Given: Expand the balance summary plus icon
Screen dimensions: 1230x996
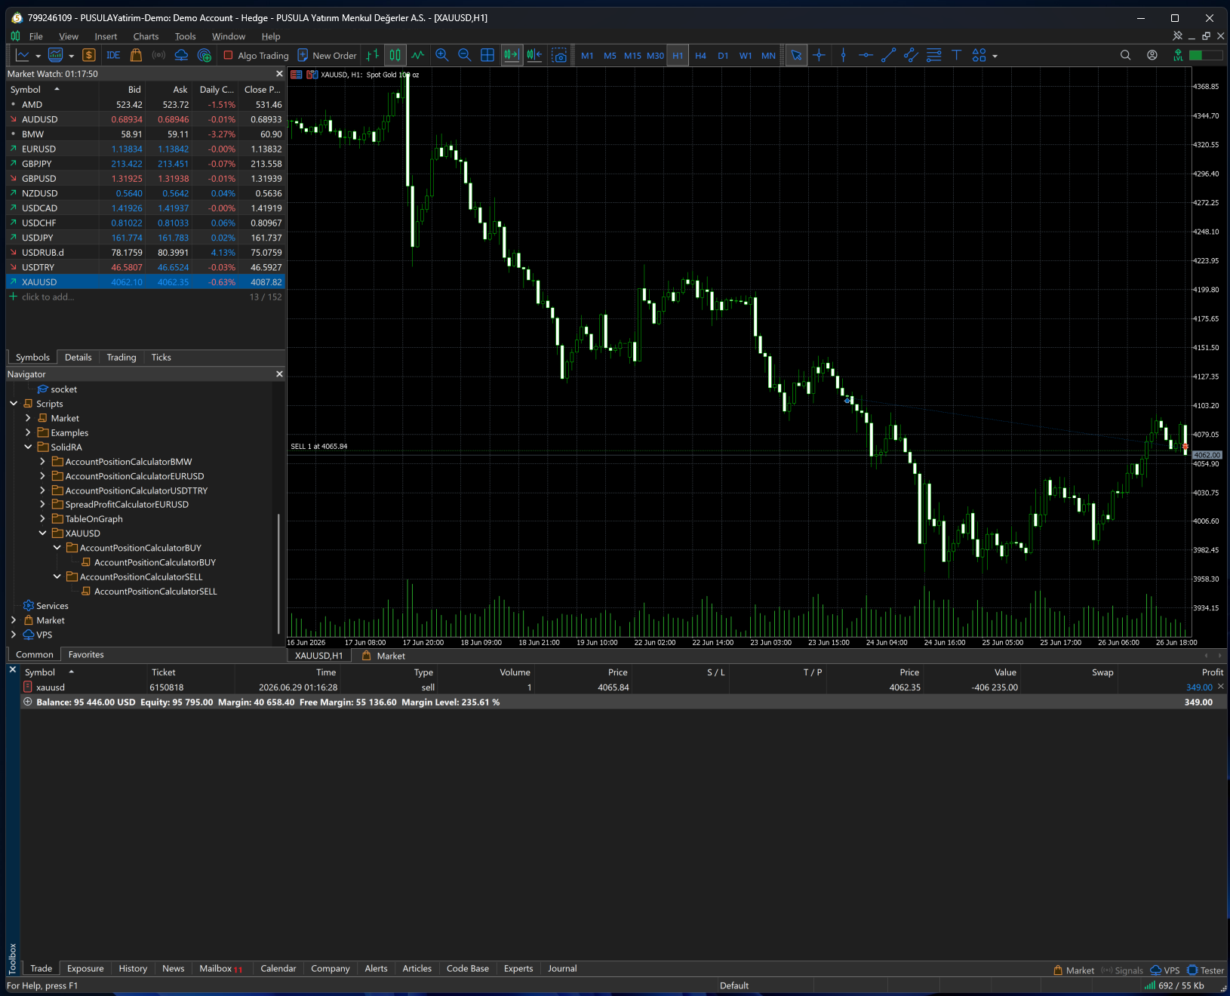Looking at the screenshot, I should [x=28, y=702].
